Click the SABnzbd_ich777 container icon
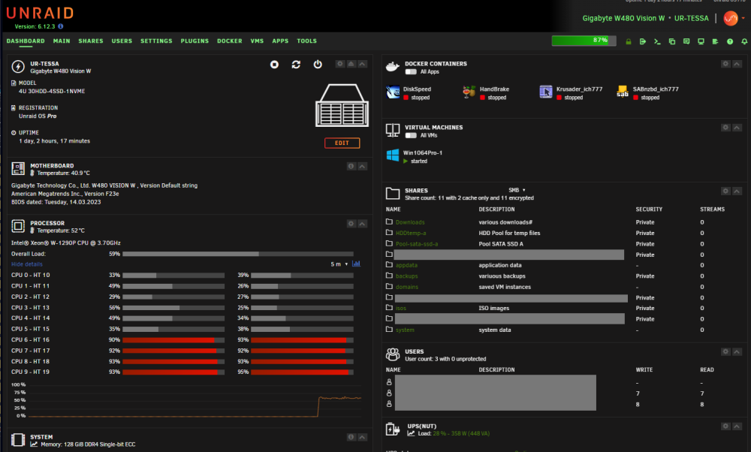This screenshot has width=751, height=452. [x=622, y=92]
